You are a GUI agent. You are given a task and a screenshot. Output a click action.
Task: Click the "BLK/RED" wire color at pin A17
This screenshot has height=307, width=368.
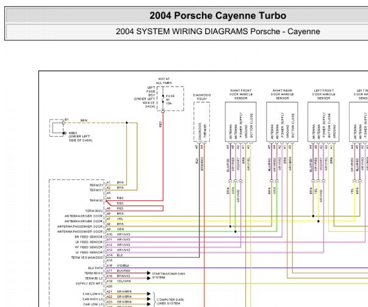click(x=123, y=270)
